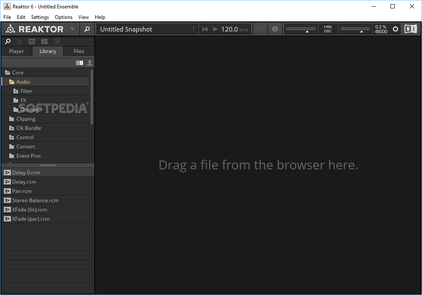Viewport: 422px width, 295px height.
Task: Toggle the checkmark icon in side pane
Action: point(57,41)
